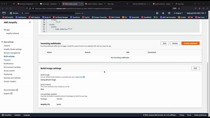Viewport: 210px width, 118px height.
Task: Open the bobby account menu dropdown
Action: tap(196, 13)
